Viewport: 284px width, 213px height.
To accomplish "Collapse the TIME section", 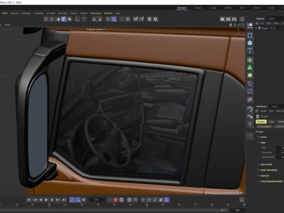I will pyautogui.click(x=259, y=143).
